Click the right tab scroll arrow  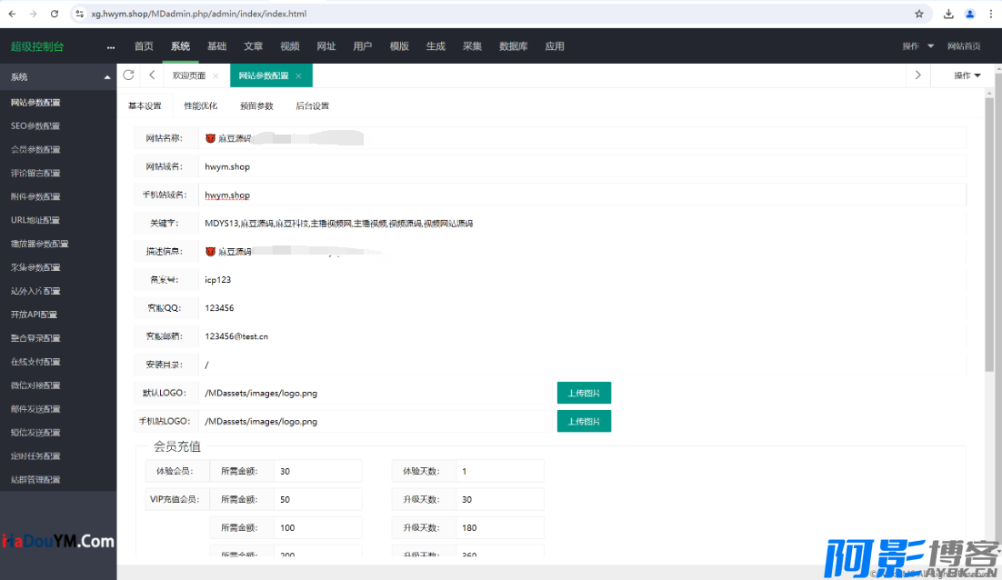(918, 75)
